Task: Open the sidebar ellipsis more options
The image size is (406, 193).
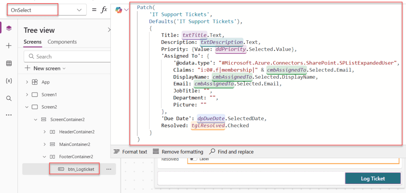Action: (9, 115)
